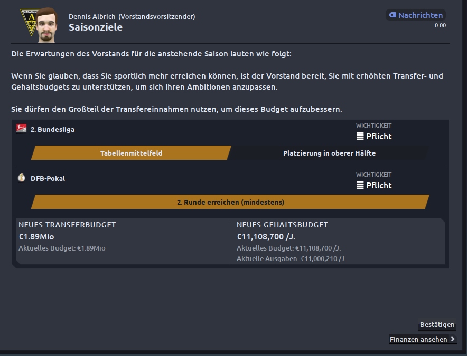This screenshot has height=356, width=467.
Task: Click the DFB-Pokal trophy icon
Action: tap(22, 178)
